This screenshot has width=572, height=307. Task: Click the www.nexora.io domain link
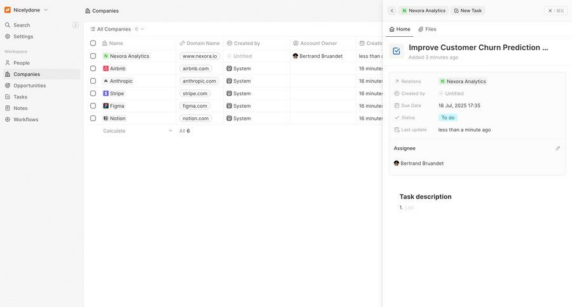200,56
